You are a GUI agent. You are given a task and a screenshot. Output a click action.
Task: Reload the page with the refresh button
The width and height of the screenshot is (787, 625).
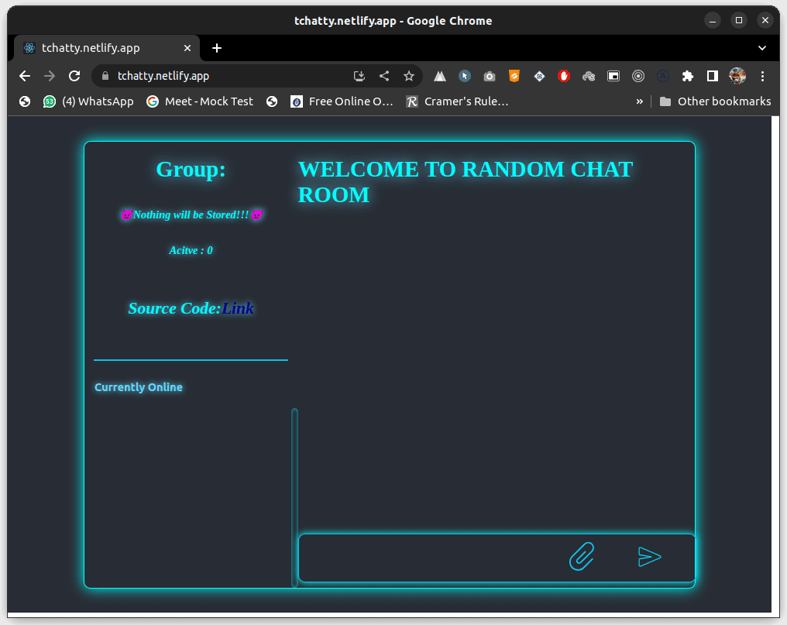click(x=74, y=76)
